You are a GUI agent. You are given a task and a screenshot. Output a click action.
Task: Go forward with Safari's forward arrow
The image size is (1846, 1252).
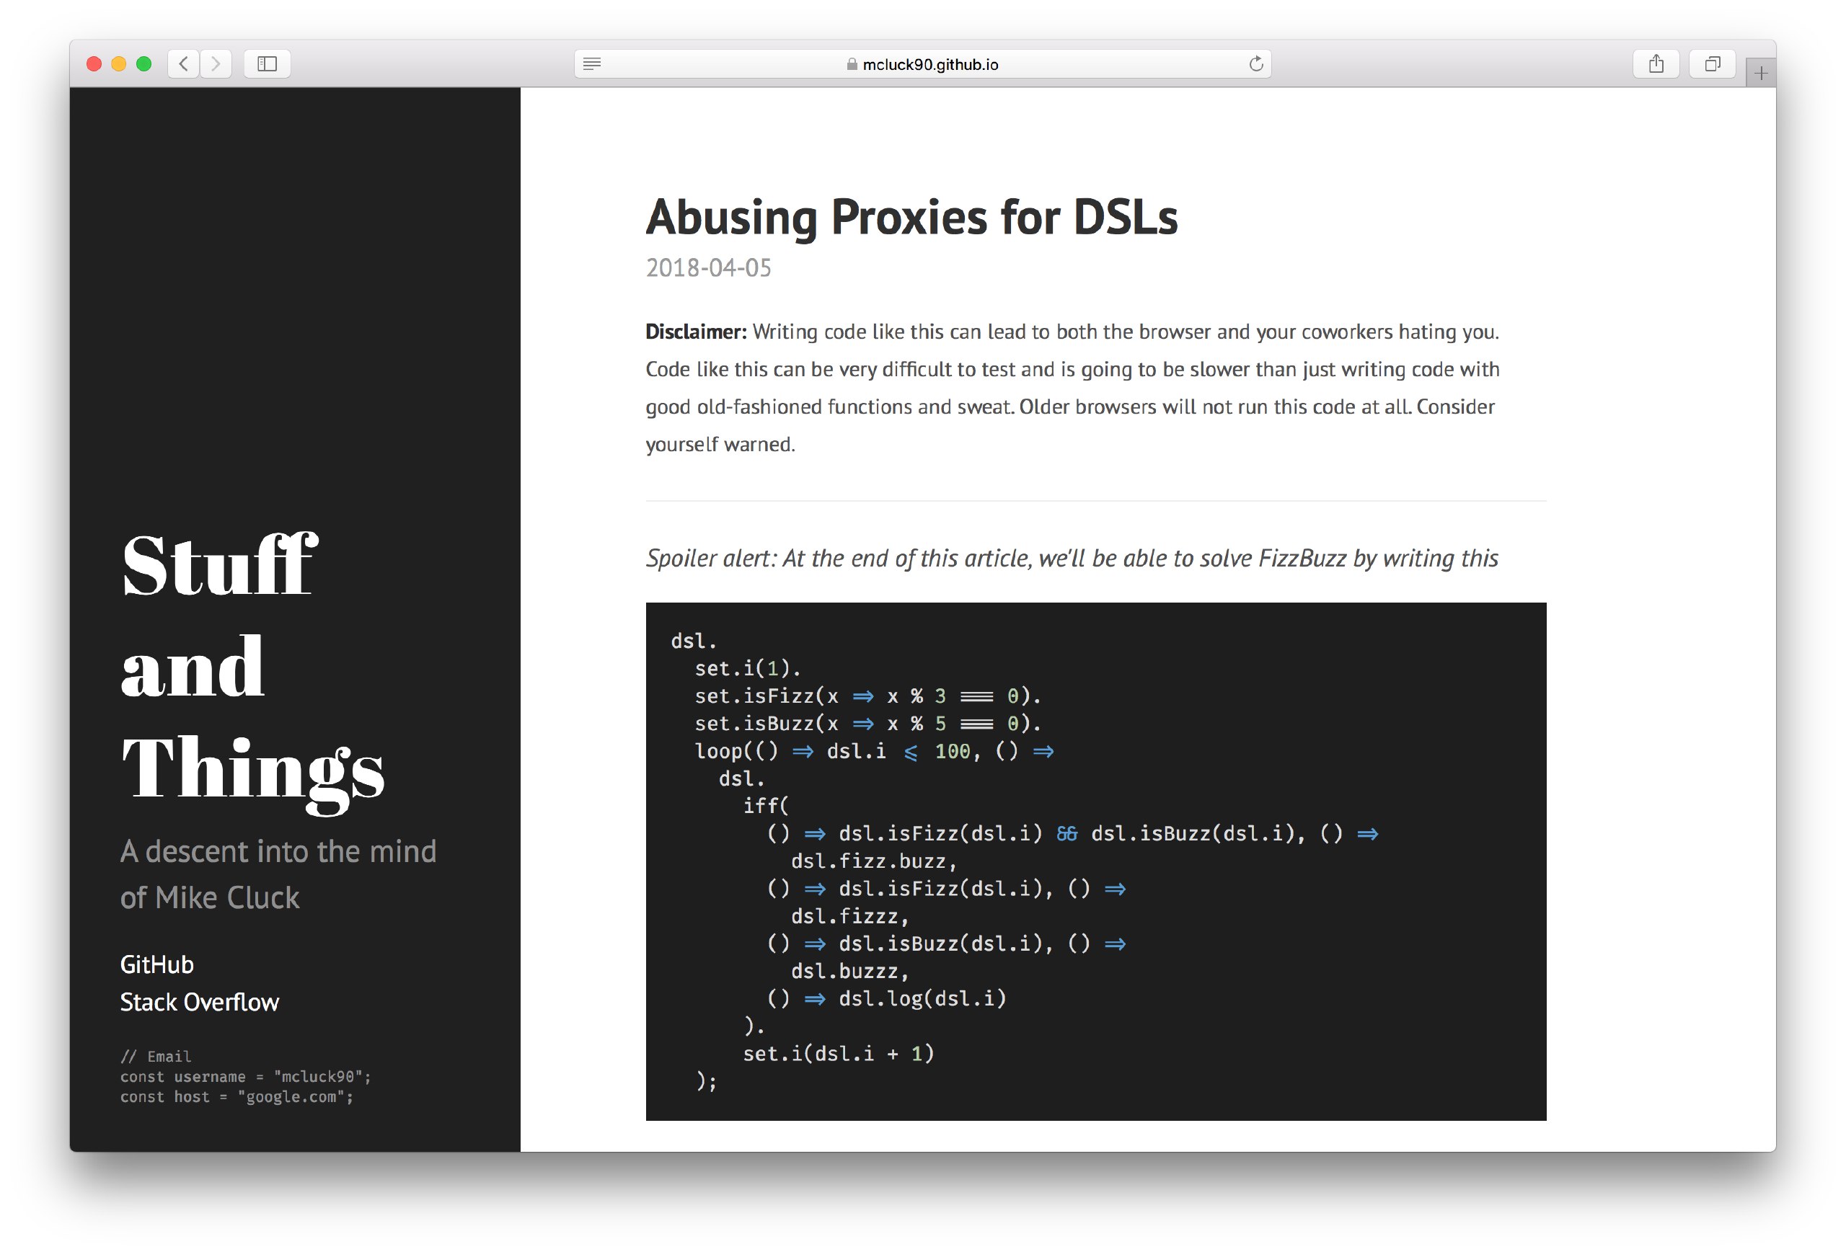pyautogui.click(x=216, y=63)
